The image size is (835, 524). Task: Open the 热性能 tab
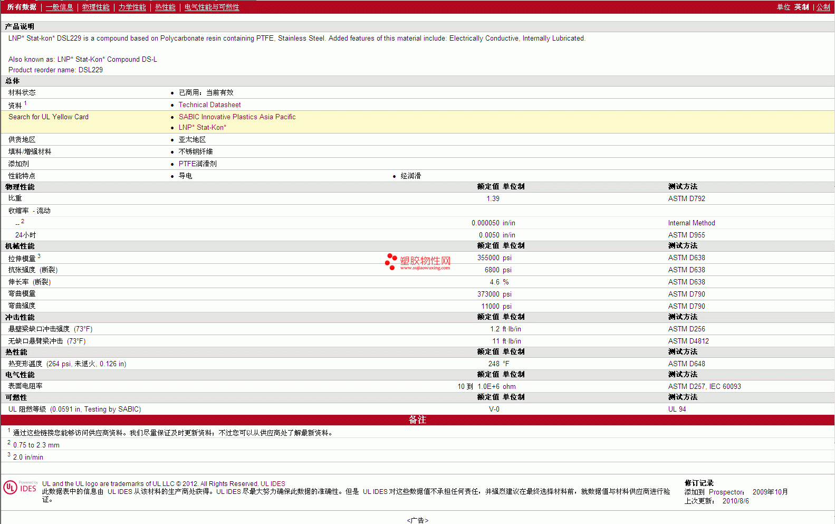click(165, 7)
